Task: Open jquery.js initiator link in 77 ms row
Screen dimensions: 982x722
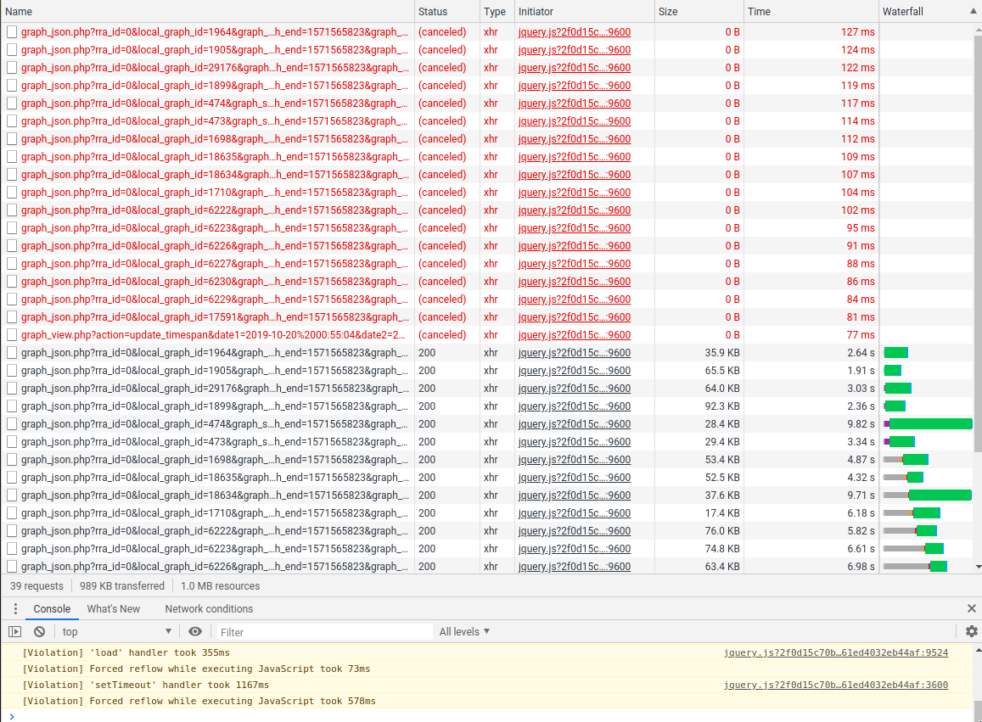Action: coord(575,335)
